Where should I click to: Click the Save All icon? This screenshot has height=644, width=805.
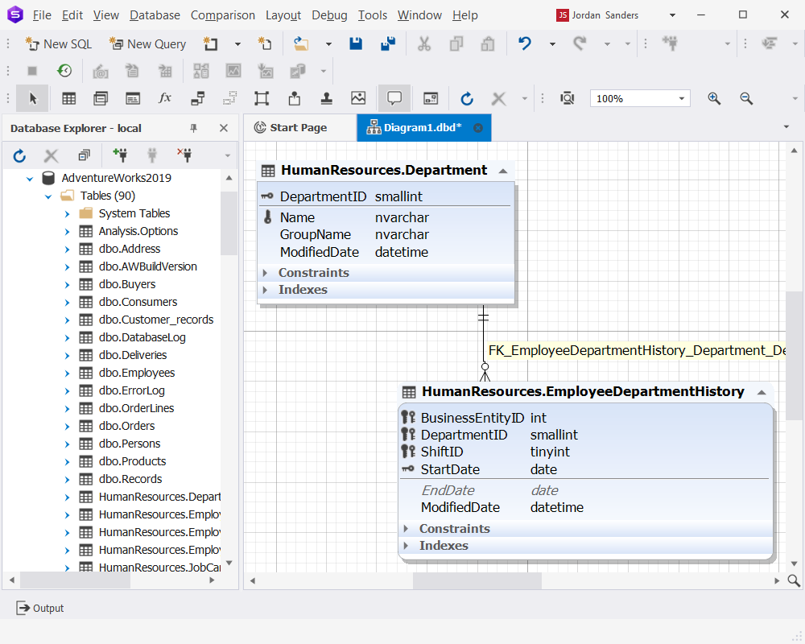388,44
